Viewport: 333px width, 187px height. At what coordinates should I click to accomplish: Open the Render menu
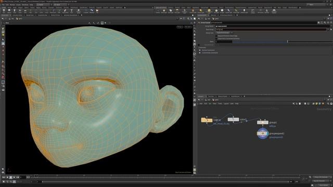[x=12, y=5]
